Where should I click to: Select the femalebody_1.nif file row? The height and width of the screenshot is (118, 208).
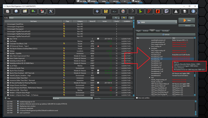click(x=166, y=59)
